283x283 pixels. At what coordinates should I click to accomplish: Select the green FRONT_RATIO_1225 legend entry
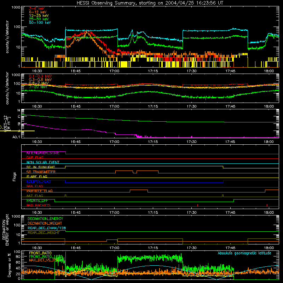[x=46, y=256]
